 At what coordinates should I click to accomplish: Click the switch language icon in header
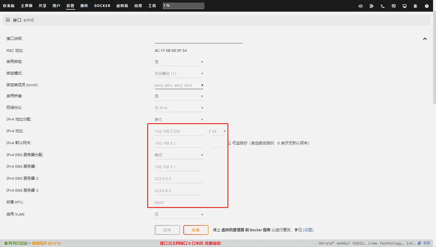click(x=360, y=6)
